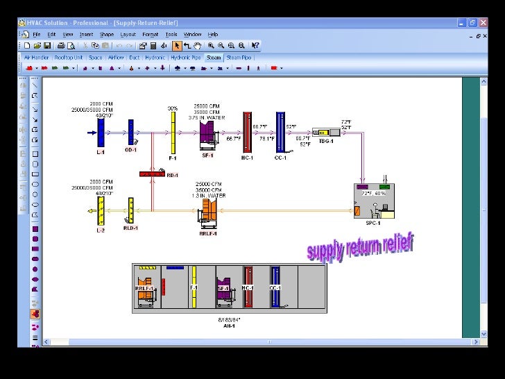505x379 pixels.
Task: Click the '3.75 IN. WATER' label above SF-1
Action: pos(207,118)
